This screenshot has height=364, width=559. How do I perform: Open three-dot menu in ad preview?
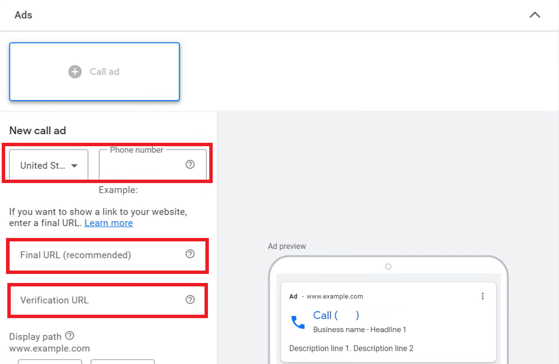tap(483, 296)
